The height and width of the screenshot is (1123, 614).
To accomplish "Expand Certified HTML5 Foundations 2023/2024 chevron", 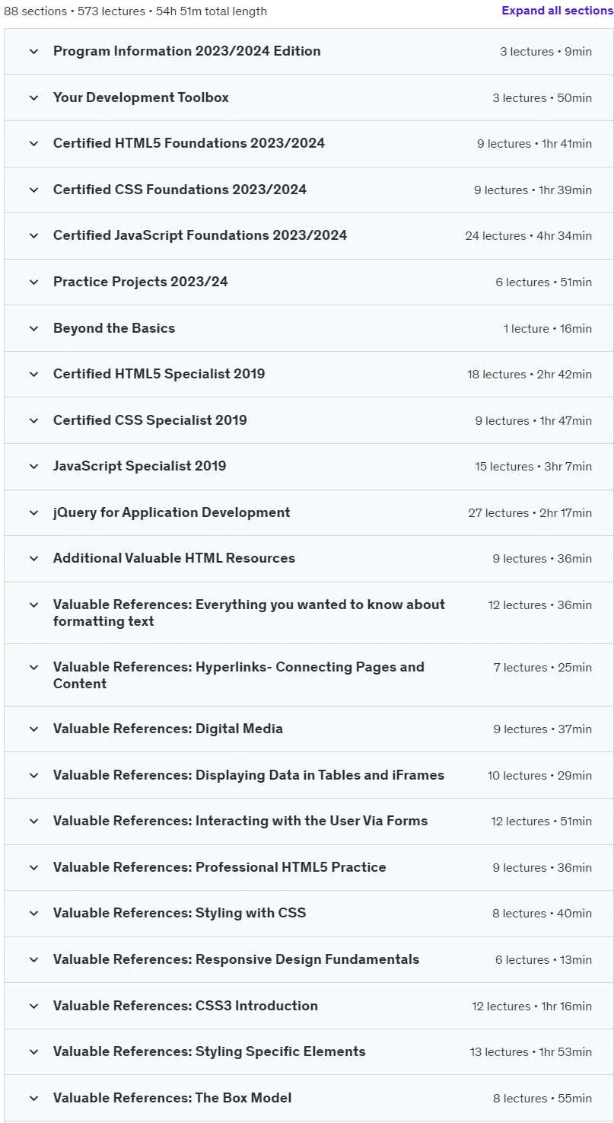I will pyautogui.click(x=33, y=144).
